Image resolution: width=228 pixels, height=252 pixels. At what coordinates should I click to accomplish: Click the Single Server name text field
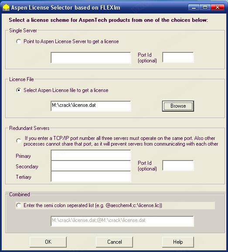click(91, 58)
